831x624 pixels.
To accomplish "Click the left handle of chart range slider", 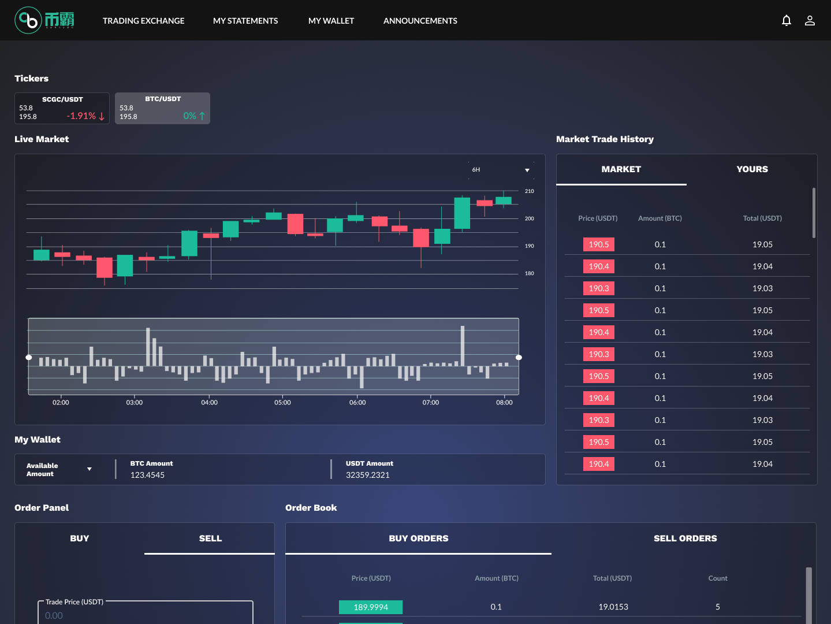I will 29,357.
